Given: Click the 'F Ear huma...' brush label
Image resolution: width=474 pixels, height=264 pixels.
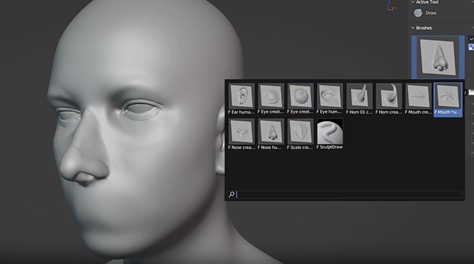Looking at the screenshot, I should pos(241,112).
